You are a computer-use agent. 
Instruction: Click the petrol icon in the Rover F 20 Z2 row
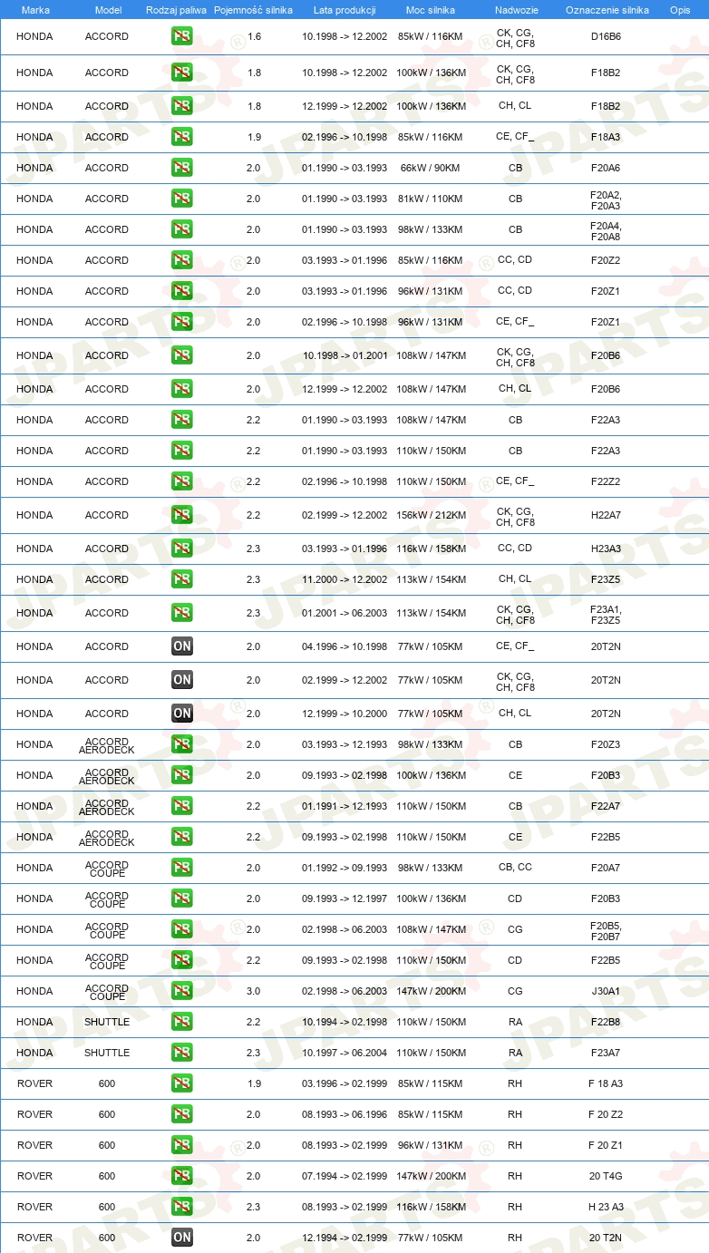tap(182, 1114)
